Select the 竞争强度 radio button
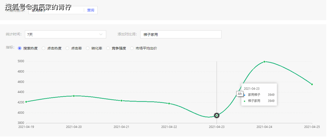Screen dimensions: 328x139 click(x=108, y=48)
